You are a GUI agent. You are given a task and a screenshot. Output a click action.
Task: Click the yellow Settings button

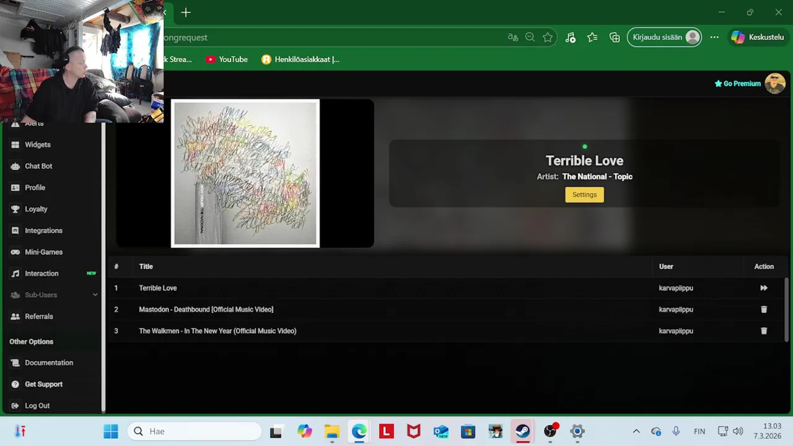tap(584, 195)
